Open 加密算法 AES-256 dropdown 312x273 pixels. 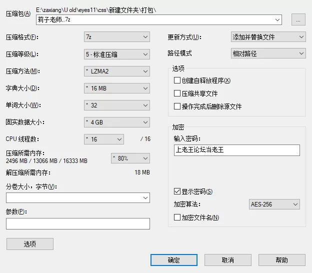(274, 204)
